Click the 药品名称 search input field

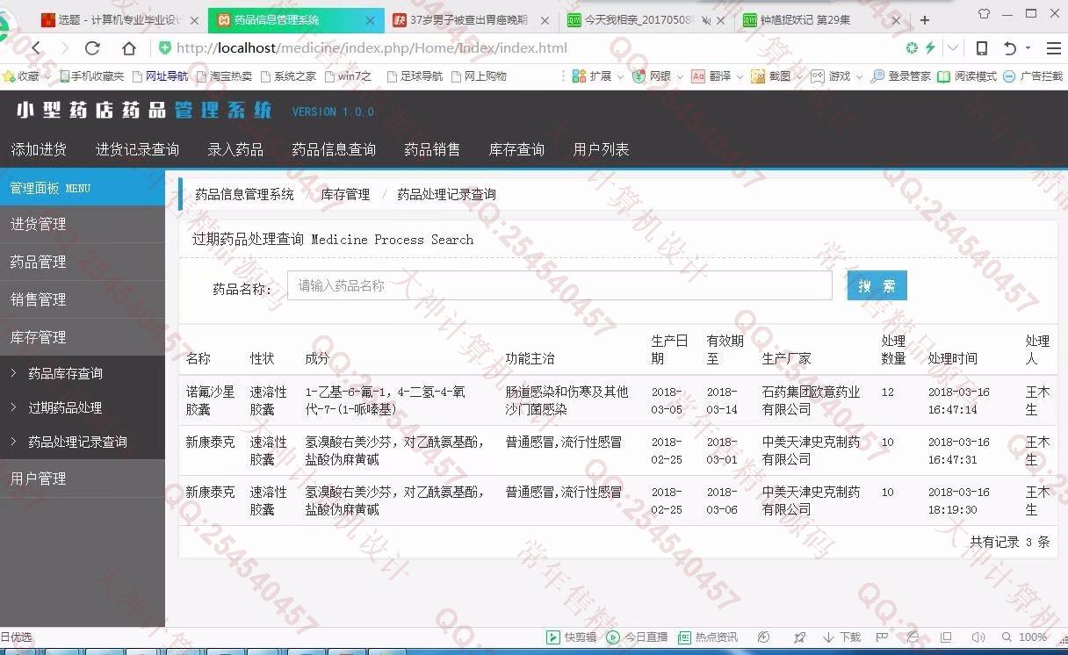[x=559, y=285]
